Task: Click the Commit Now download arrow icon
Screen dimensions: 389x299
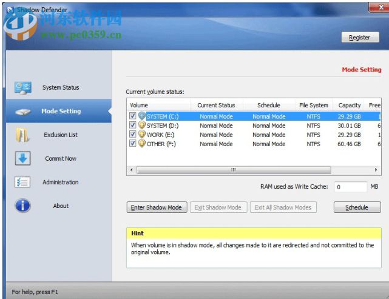Action: [22, 159]
